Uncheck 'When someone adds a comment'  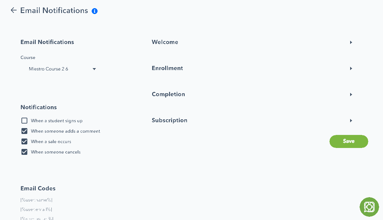[x=24, y=131]
